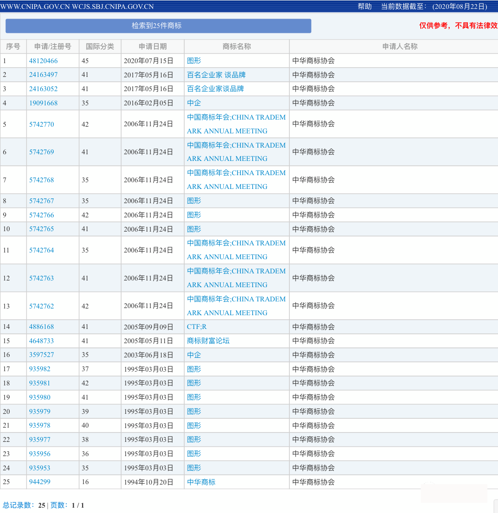
Task: Open the 帮助 help link
Action: tap(364, 6)
